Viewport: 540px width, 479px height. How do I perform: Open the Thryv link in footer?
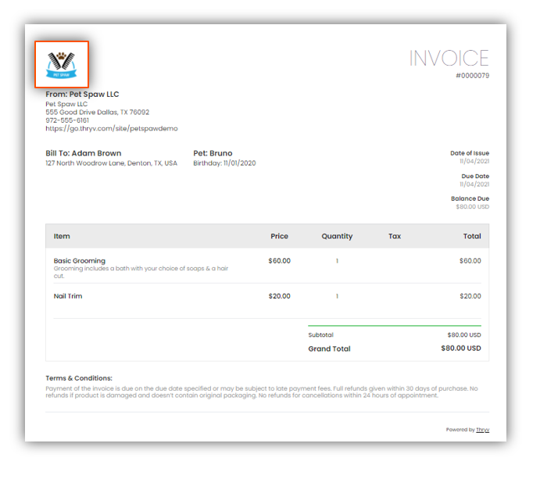[x=482, y=430]
